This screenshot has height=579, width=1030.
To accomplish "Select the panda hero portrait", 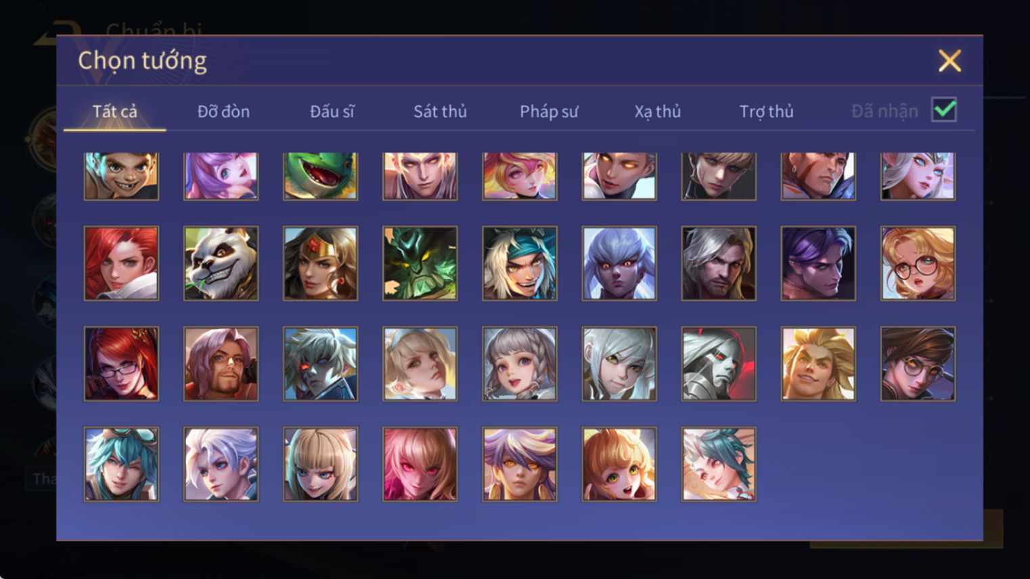I will click(221, 264).
